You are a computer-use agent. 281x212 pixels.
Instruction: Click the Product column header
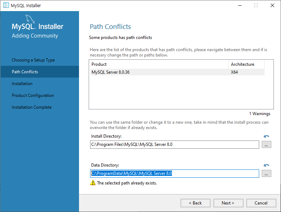tap(159, 64)
